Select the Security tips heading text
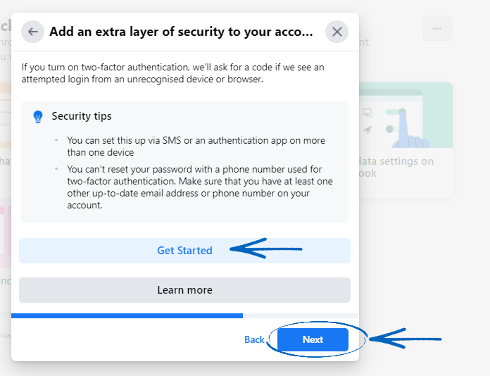Screen dimensions: 490x376 click(x=82, y=116)
